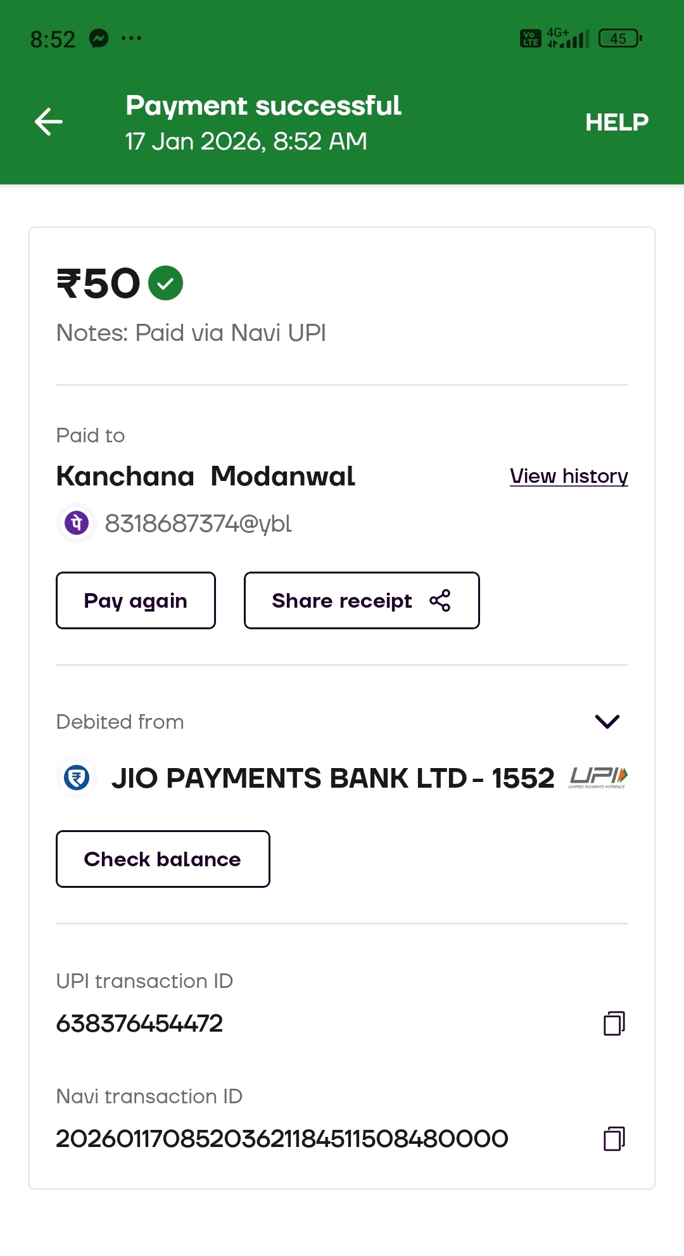The image size is (684, 1256).
Task: Copy the UPI transaction ID
Action: 614,1023
